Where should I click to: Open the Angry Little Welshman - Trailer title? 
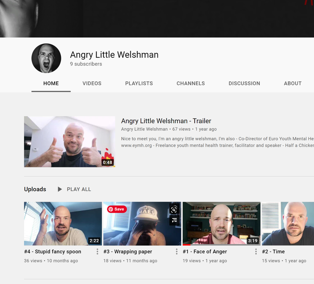tap(166, 121)
